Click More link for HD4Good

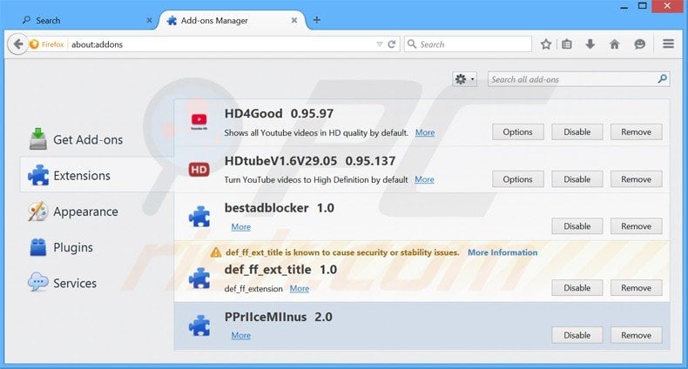[x=425, y=133]
